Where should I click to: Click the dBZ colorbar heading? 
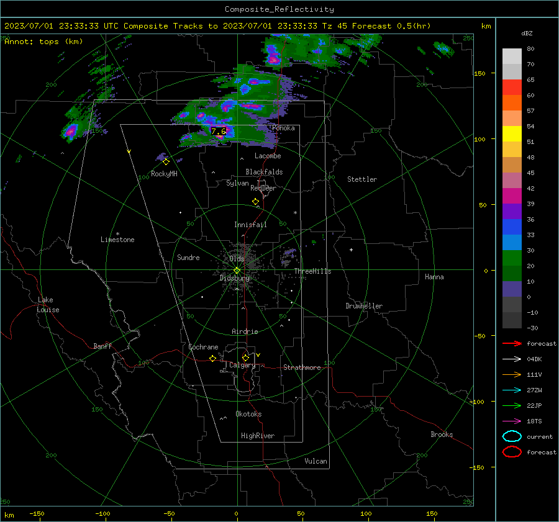[x=527, y=33]
